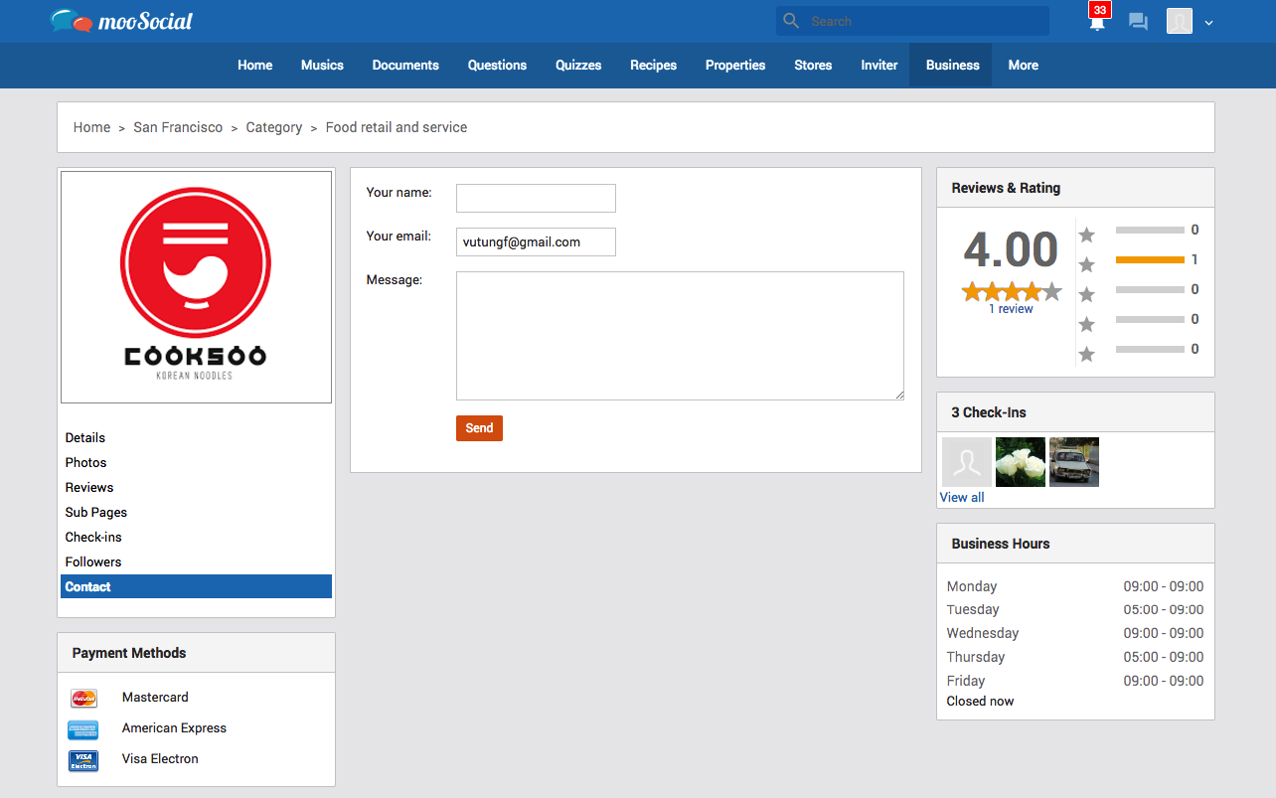Click the 1-star row star icon
The height and width of the screenshot is (798, 1276).
1087,354
